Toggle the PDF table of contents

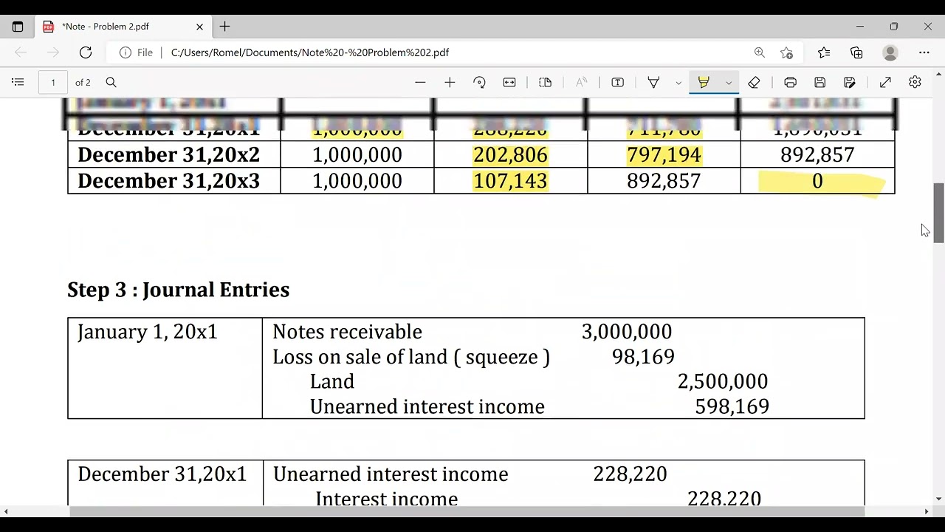coord(18,82)
